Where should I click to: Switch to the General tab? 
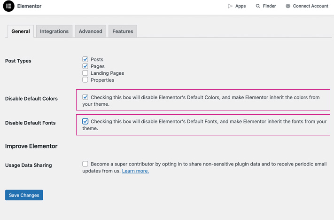coord(21,31)
